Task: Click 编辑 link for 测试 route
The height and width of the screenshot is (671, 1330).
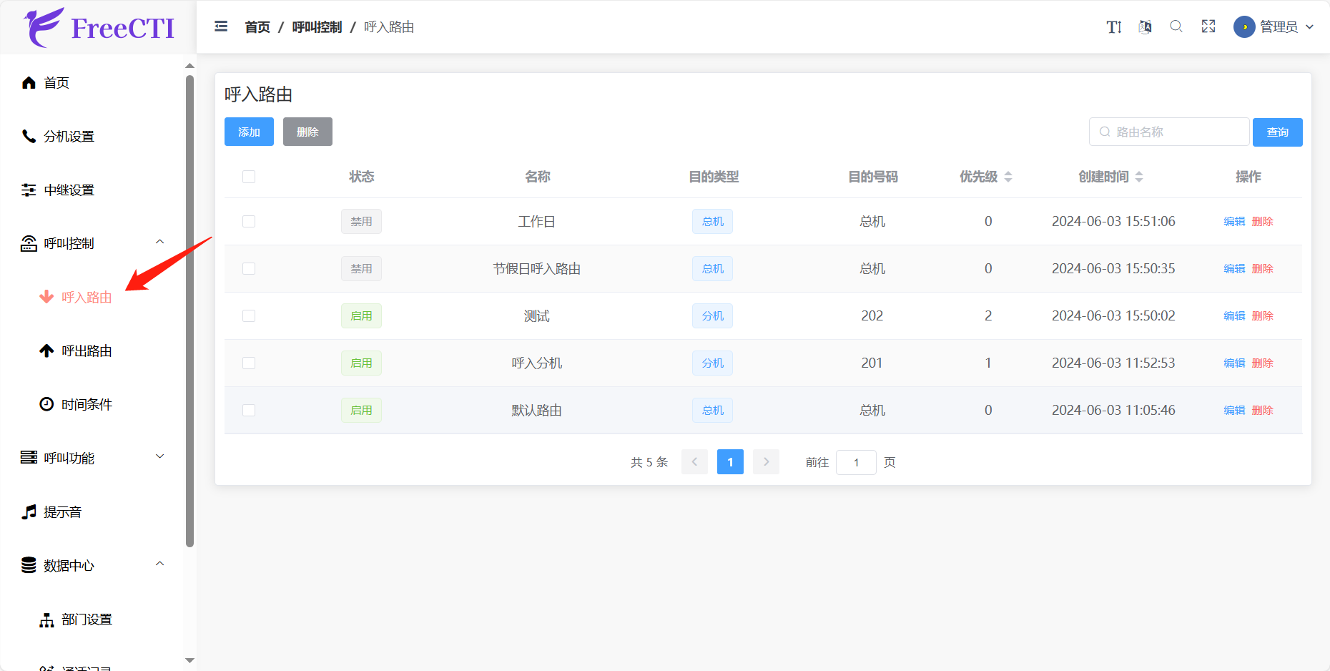Action: [1234, 316]
